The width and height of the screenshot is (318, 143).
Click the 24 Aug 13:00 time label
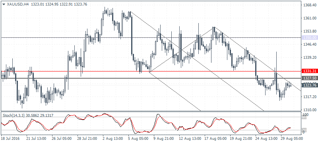(x=266, y=139)
